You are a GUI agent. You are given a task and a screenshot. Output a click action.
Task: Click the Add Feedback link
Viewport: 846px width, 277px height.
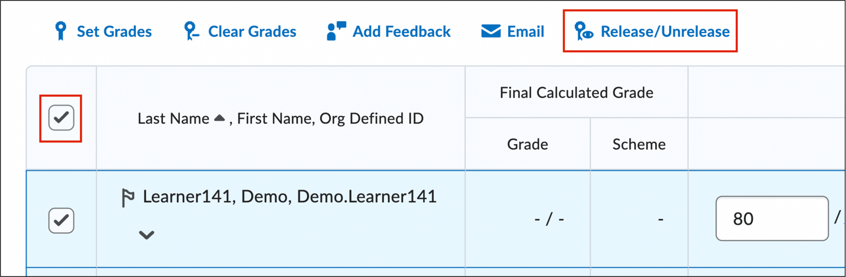click(x=401, y=31)
